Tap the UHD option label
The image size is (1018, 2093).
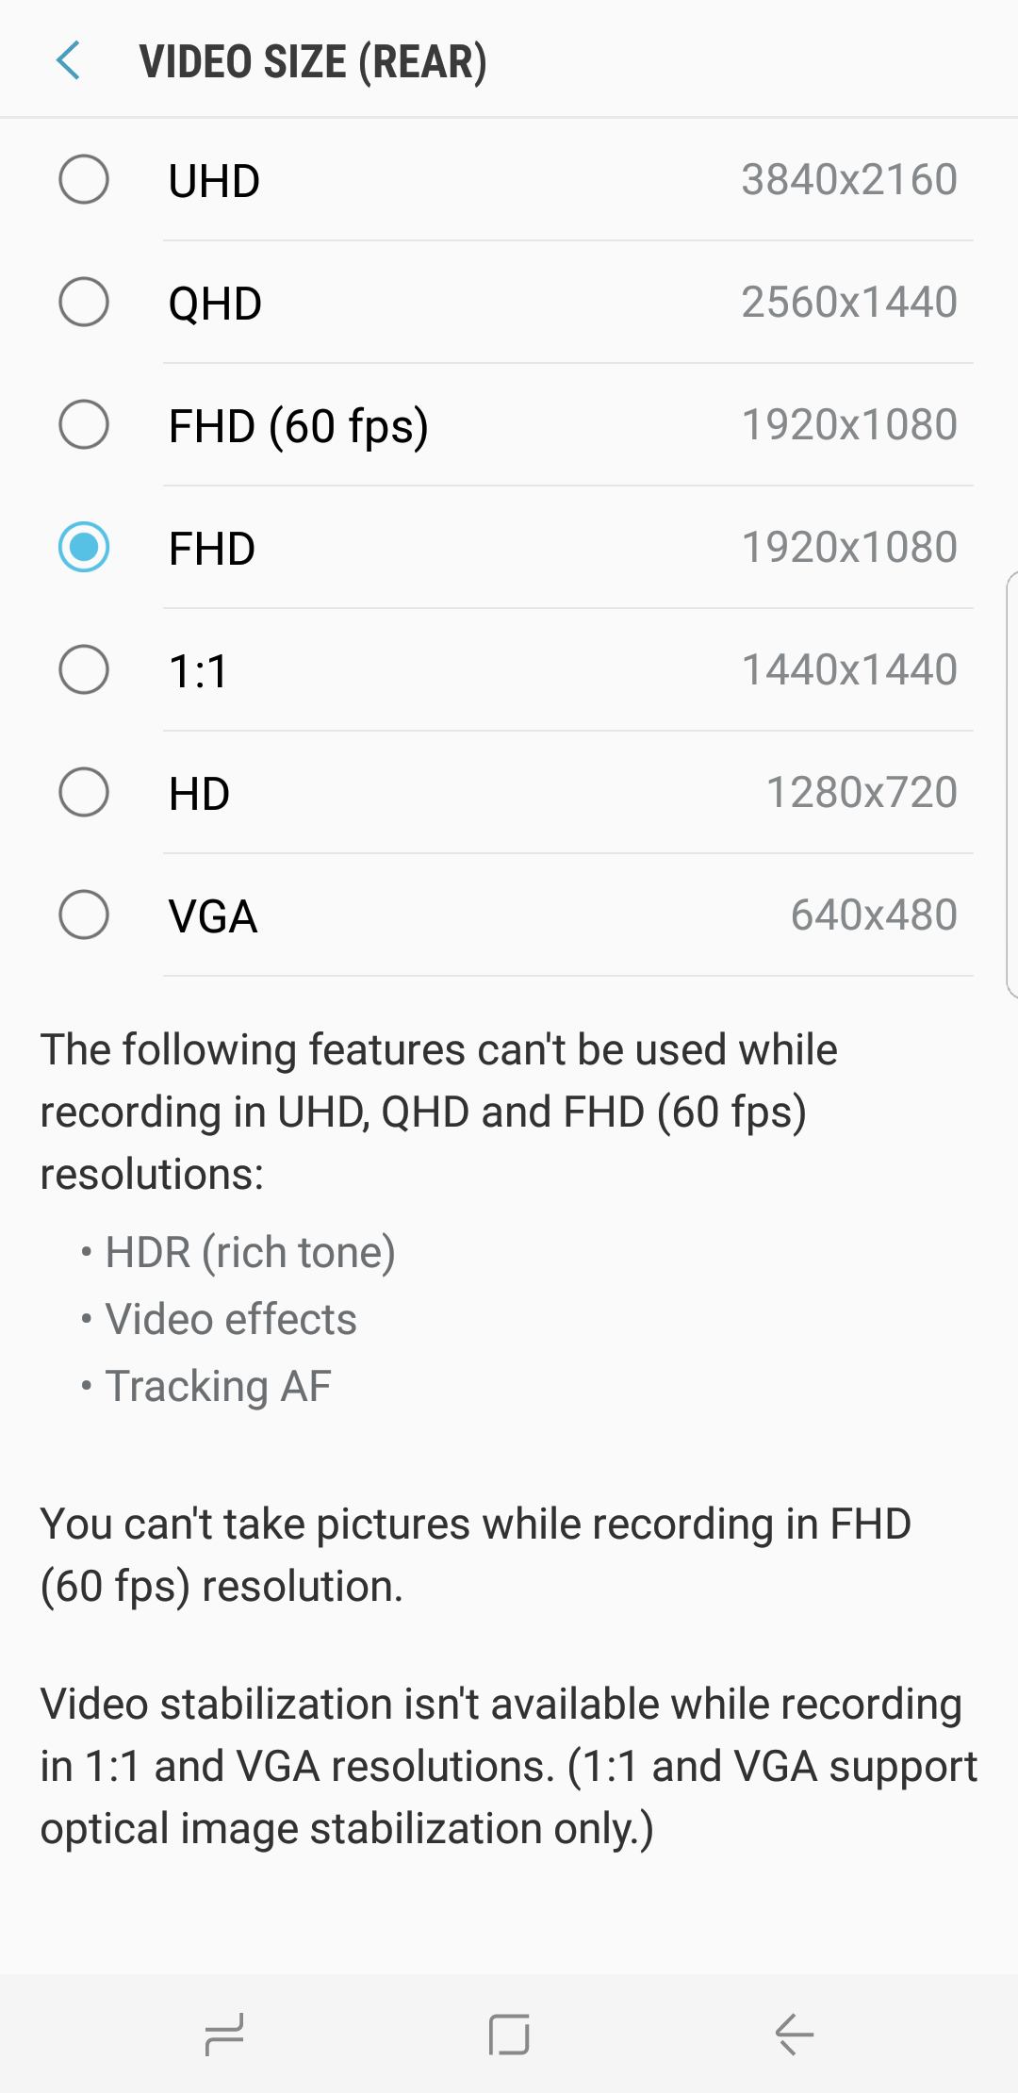214,181
